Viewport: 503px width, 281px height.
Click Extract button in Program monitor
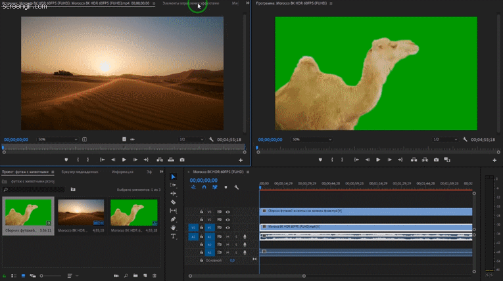[425, 160]
